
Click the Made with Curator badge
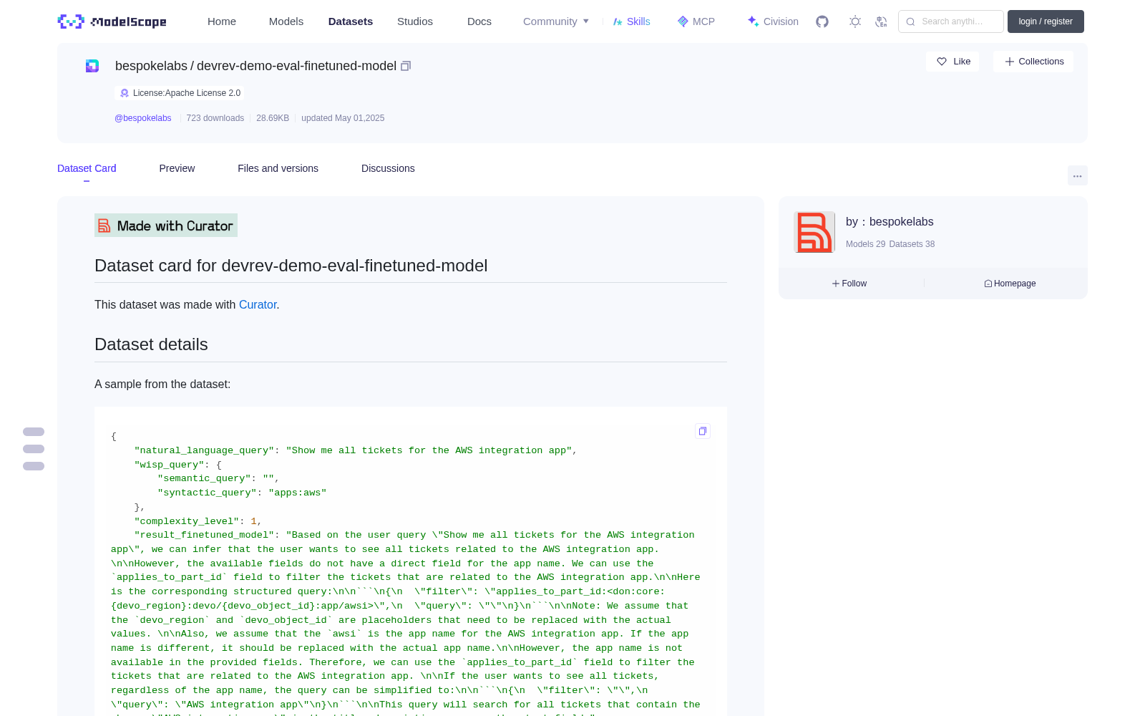pyautogui.click(x=166, y=226)
